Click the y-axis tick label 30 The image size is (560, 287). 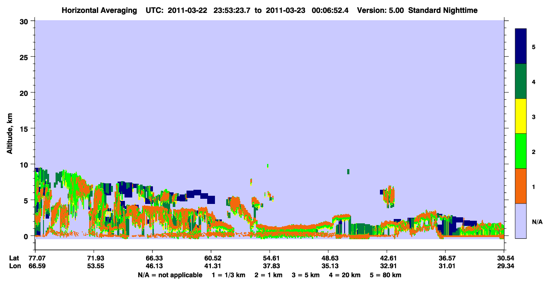(x=25, y=21)
